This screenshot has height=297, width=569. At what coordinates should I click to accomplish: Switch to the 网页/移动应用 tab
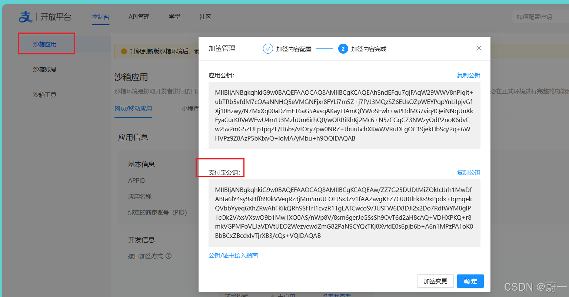coord(133,108)
